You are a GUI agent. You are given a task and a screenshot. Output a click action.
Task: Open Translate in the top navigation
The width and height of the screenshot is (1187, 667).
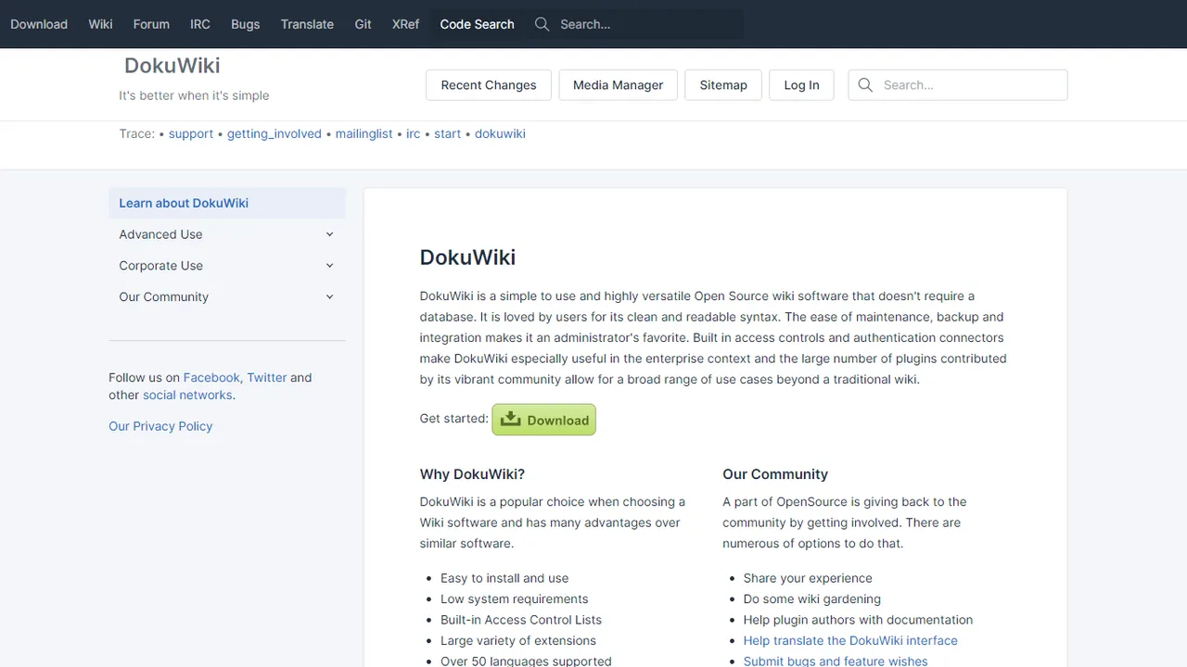point(307,24)
